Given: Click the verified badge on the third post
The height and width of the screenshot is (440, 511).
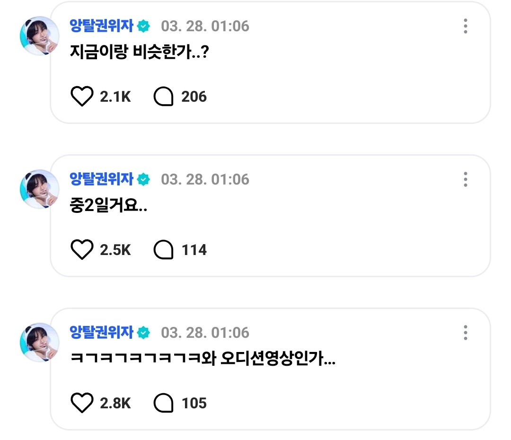Looking at the screenshot, I should point(143,333).
